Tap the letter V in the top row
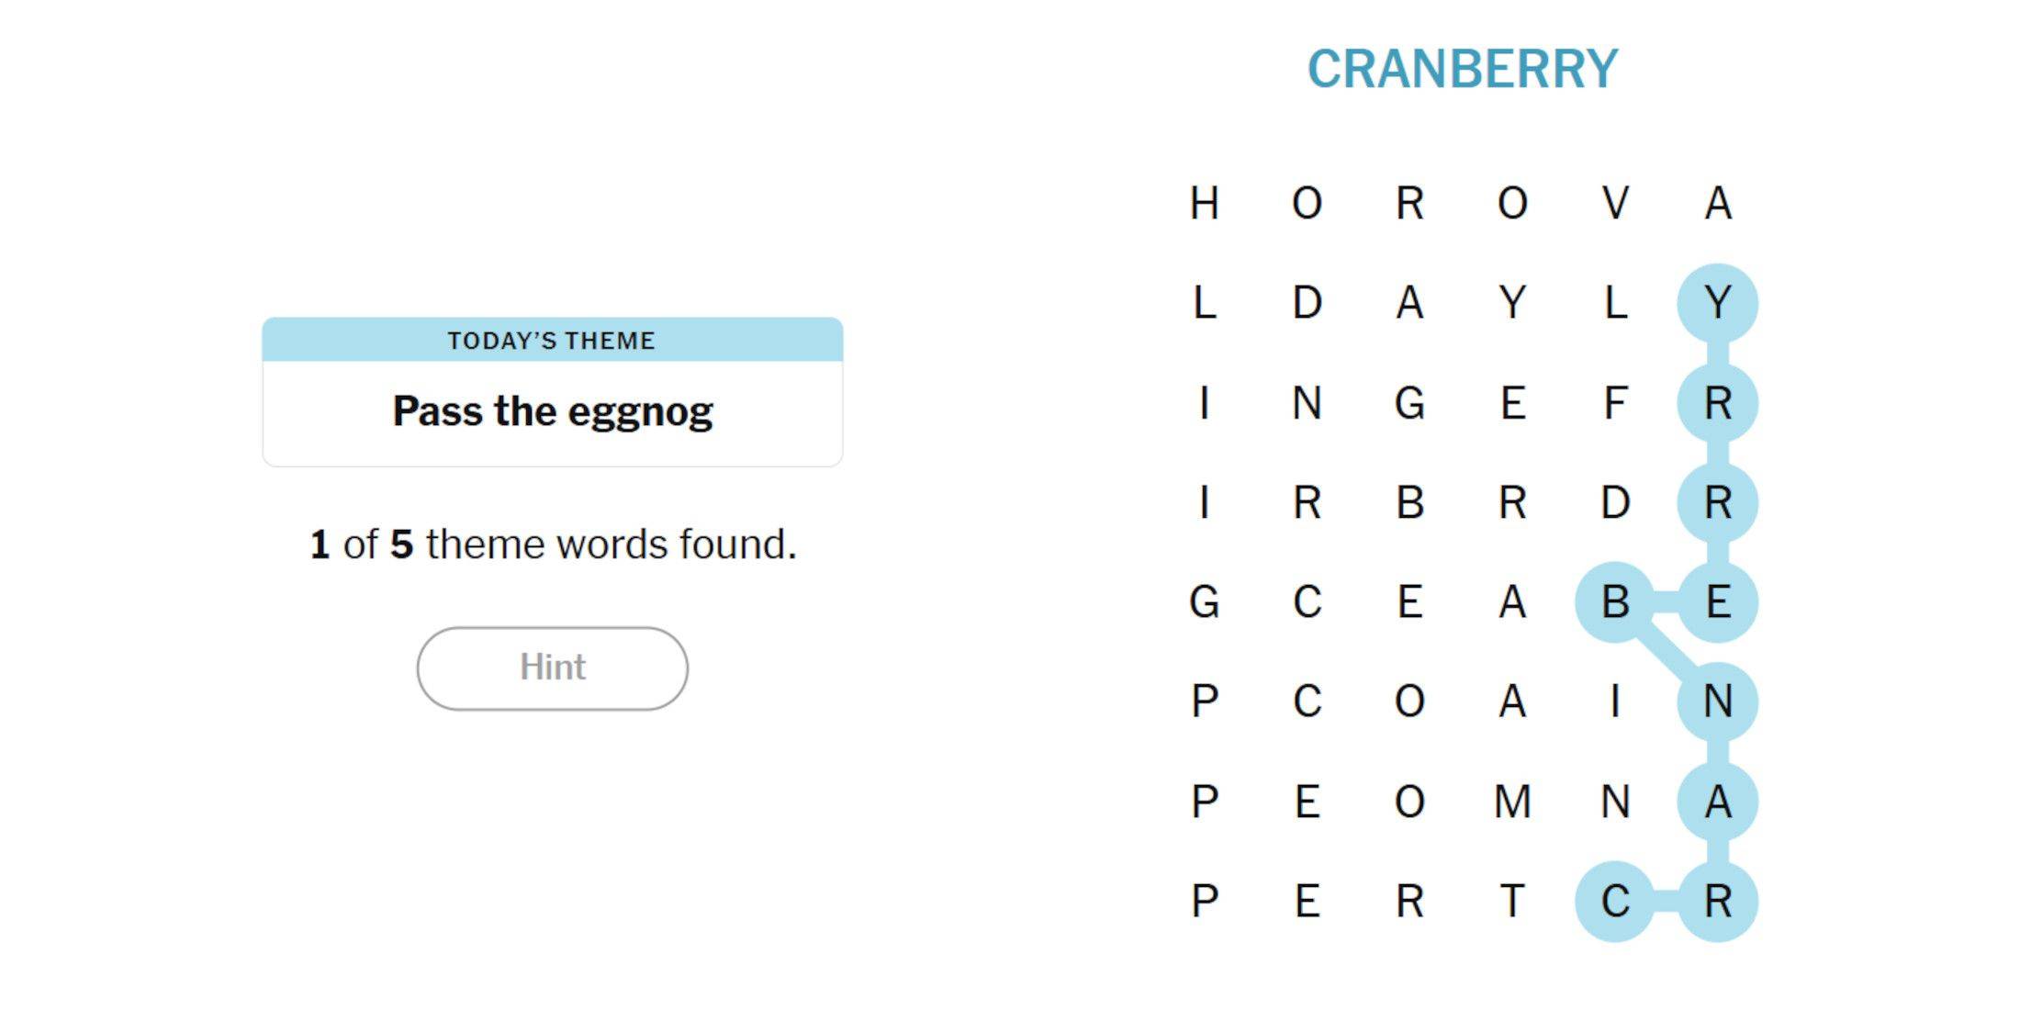This screenshot has height=1010, width=2020. coord(1615,203)
